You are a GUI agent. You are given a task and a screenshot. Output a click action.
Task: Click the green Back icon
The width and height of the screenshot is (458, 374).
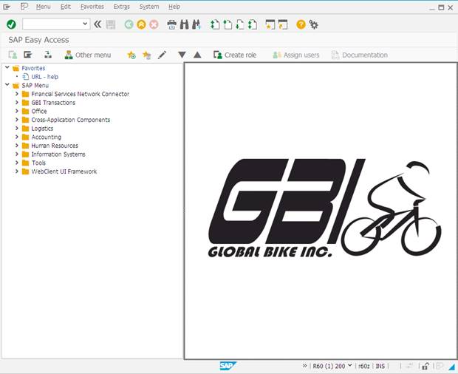pyautogui.click(x=129, y=24)
